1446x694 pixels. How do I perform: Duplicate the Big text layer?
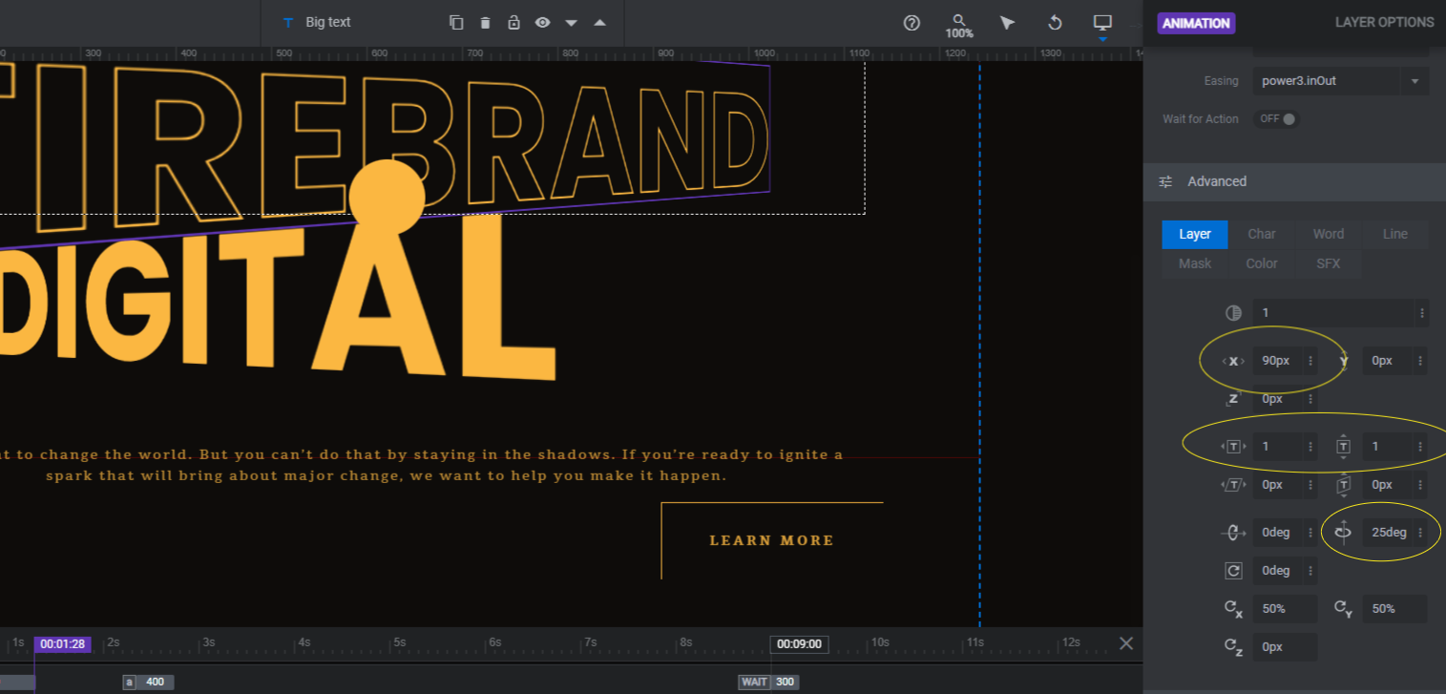456,22
